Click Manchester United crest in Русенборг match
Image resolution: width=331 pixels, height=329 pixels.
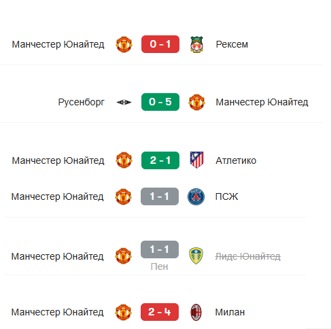click(196, 102)
